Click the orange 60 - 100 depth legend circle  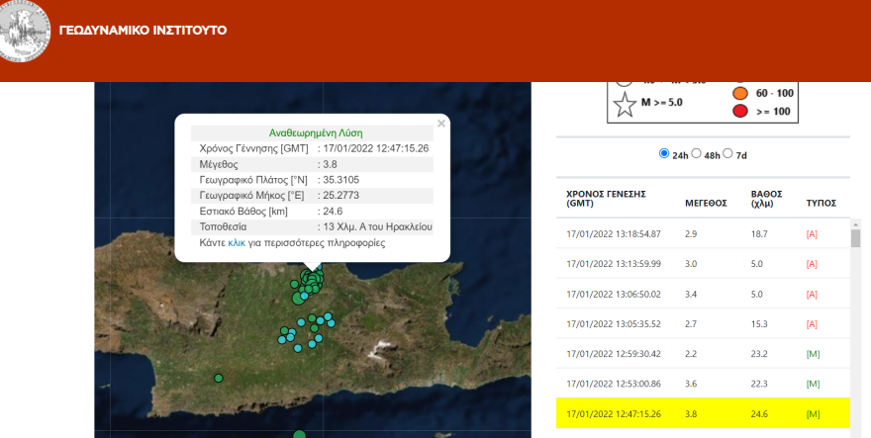tap(738, 93)
